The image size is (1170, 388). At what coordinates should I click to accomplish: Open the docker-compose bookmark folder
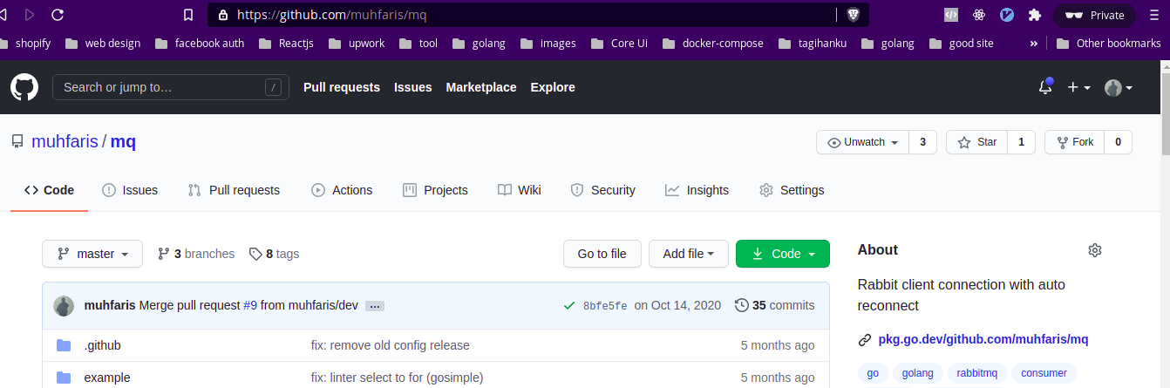coord(713,43)
